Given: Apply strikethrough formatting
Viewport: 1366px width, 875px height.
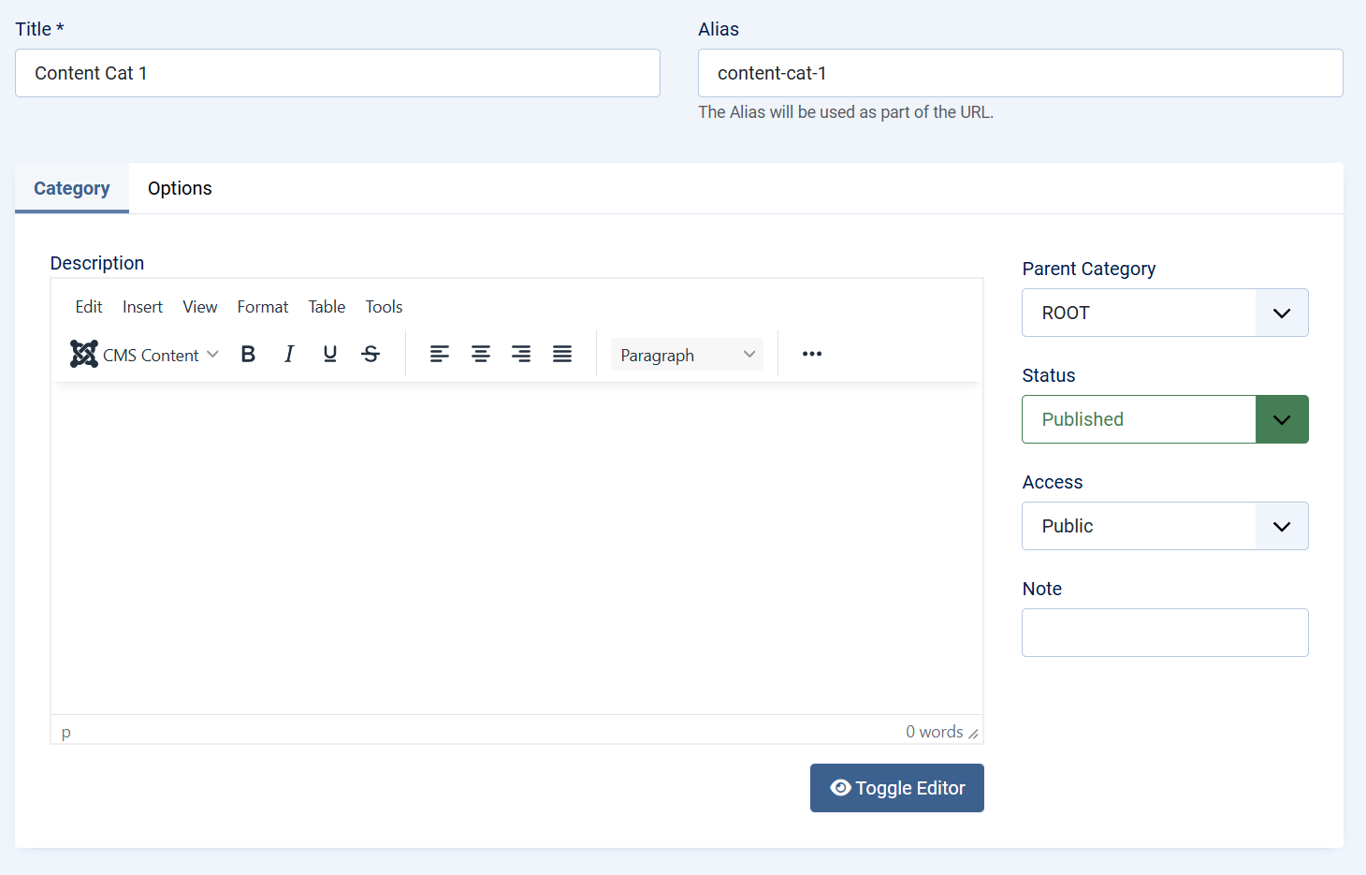Looking at the screenshot, I should tap(371, 354).
